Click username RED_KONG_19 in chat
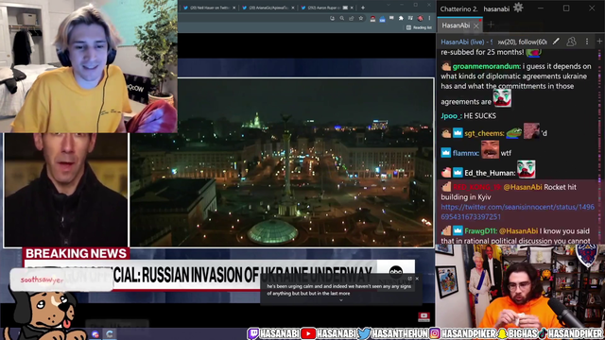 (x=476, y=187)
